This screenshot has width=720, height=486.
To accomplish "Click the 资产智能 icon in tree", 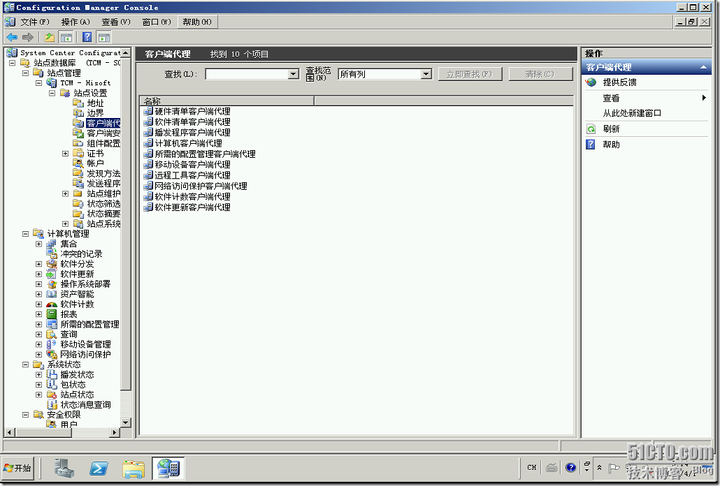I will [52, 294].
